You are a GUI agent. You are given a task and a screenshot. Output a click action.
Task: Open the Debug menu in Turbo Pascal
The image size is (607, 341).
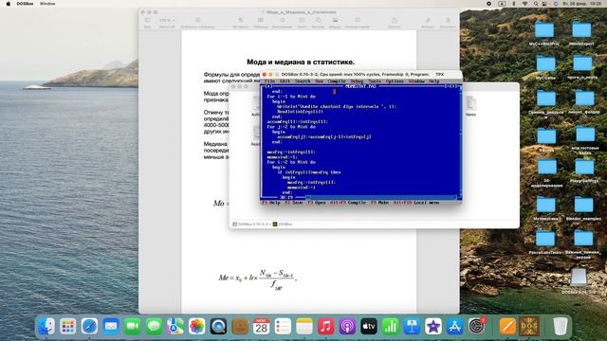pos(357,81)
